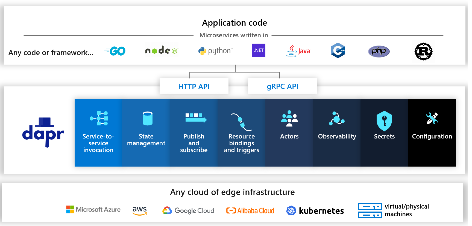
Task: Select the purple .NET logo
Action: tap(259, 50)
